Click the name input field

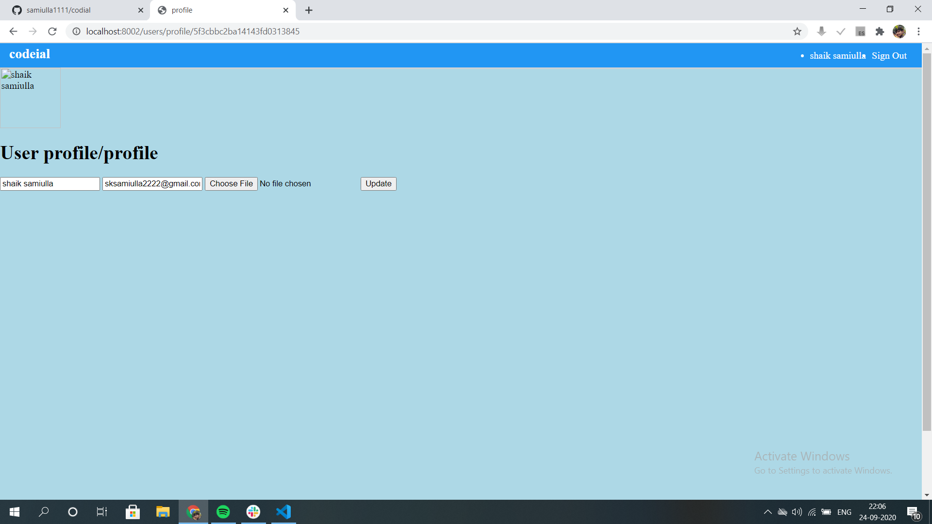(x=50, y=184)
